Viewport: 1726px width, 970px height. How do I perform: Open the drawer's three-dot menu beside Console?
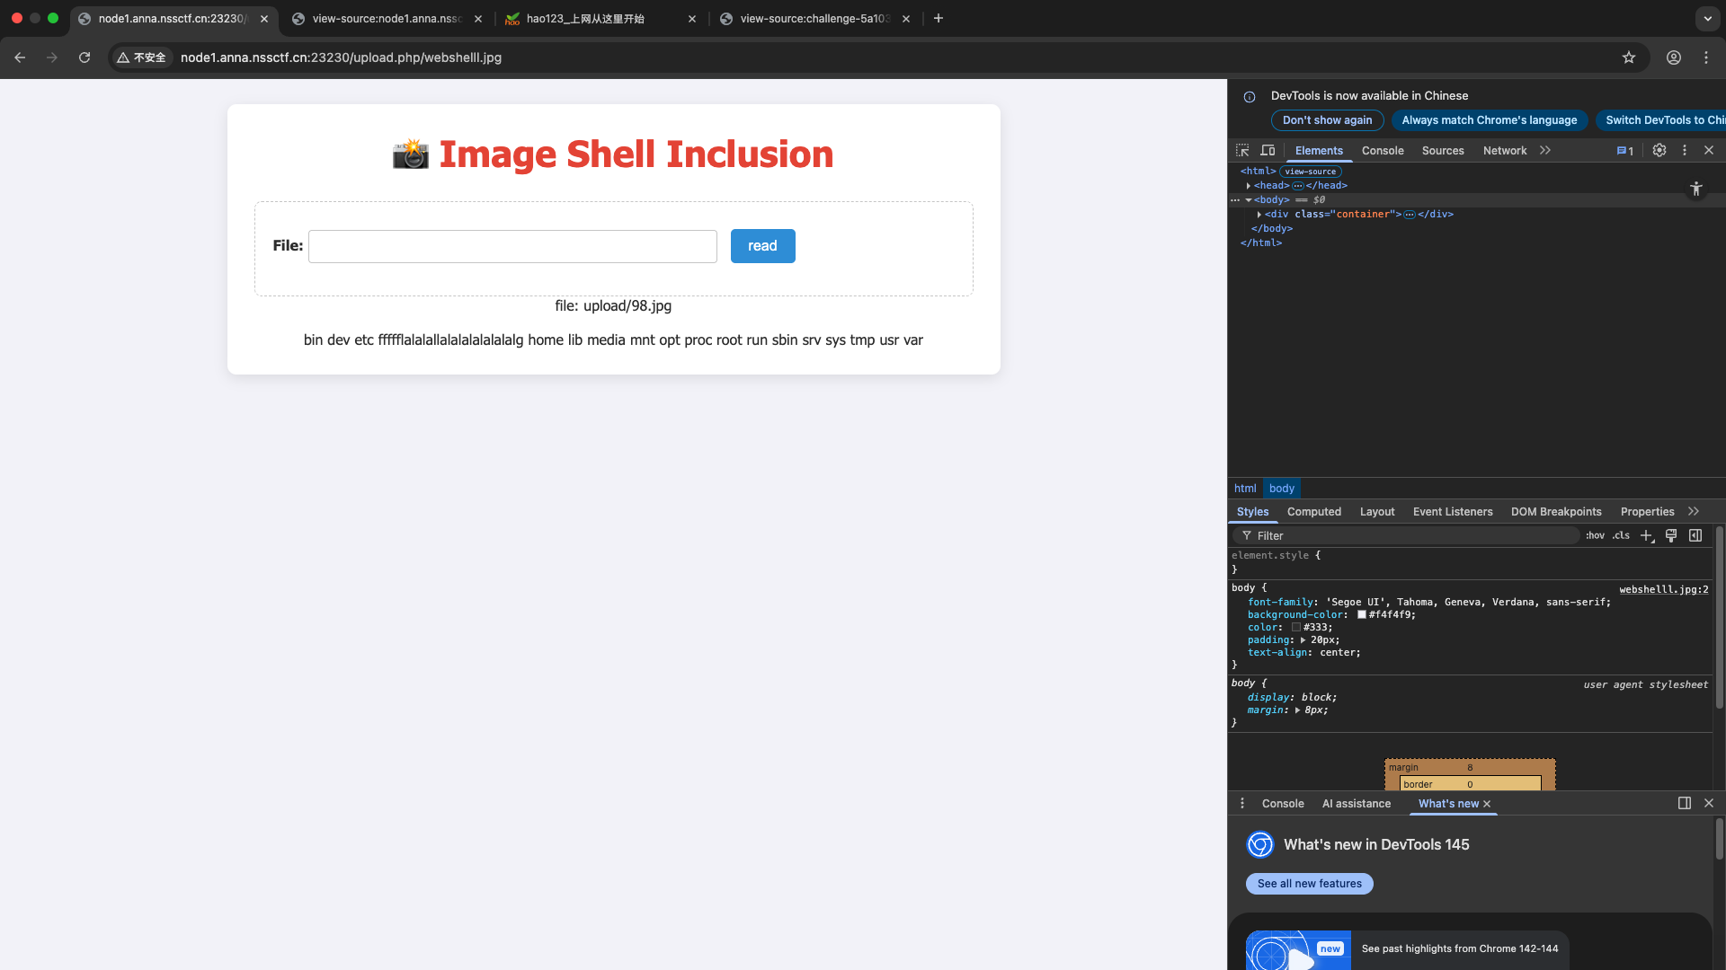coord(1242,804)
